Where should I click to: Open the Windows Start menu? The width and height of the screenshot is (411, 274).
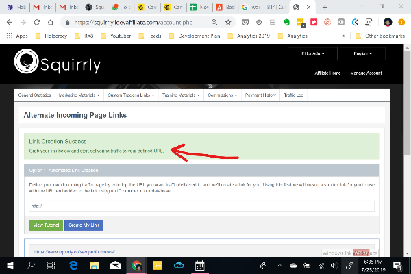coord(10,266)
